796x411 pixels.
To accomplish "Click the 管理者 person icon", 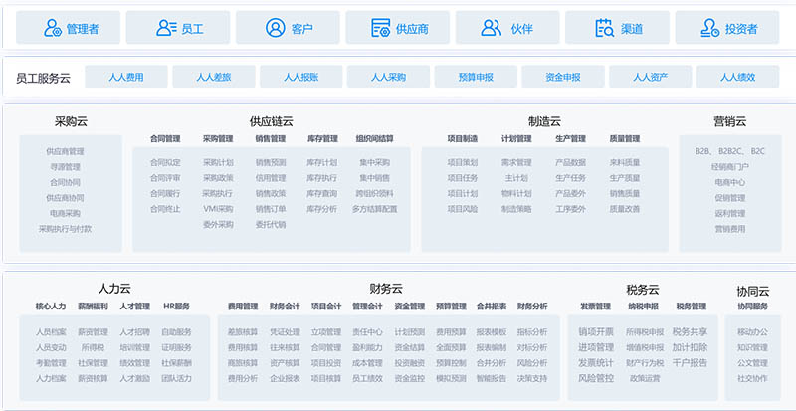I will pyautogui.click(x=53, y=29).
